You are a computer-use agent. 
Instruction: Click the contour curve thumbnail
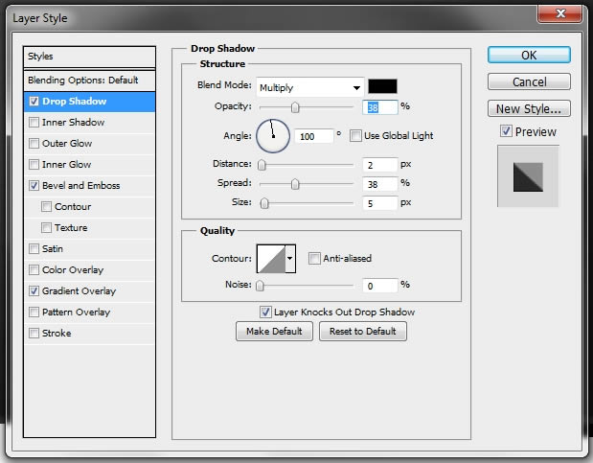271,259
